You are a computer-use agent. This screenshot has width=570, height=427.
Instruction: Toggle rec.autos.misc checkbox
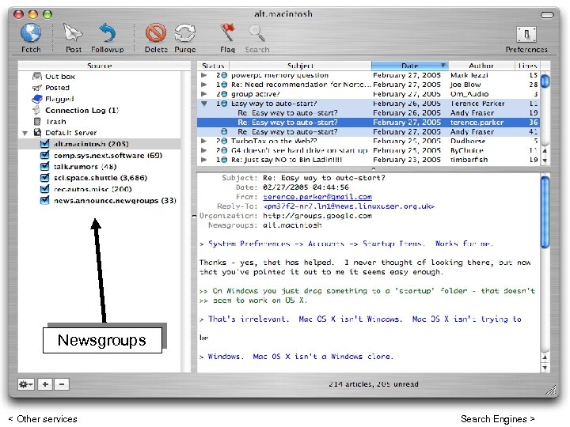[44, 189]
